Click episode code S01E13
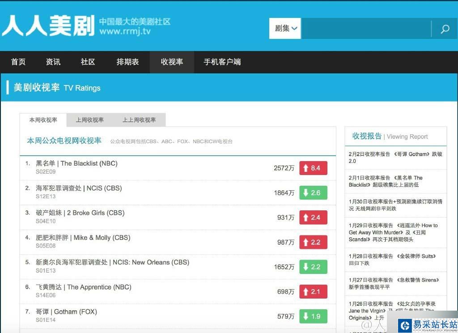Screen dimensions: 458x333 click(46, 270)
